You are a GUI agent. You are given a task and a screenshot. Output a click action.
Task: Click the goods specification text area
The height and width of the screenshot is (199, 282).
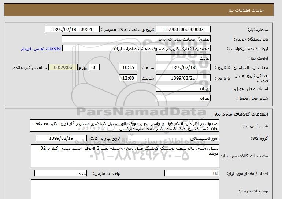(x=125, y=156)
